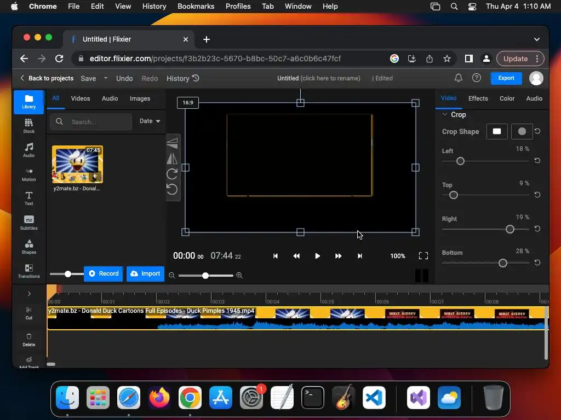Viewport: 561px width, 420px height.
Task: Bookmark this page with star icon
Action: pos(447,59)
